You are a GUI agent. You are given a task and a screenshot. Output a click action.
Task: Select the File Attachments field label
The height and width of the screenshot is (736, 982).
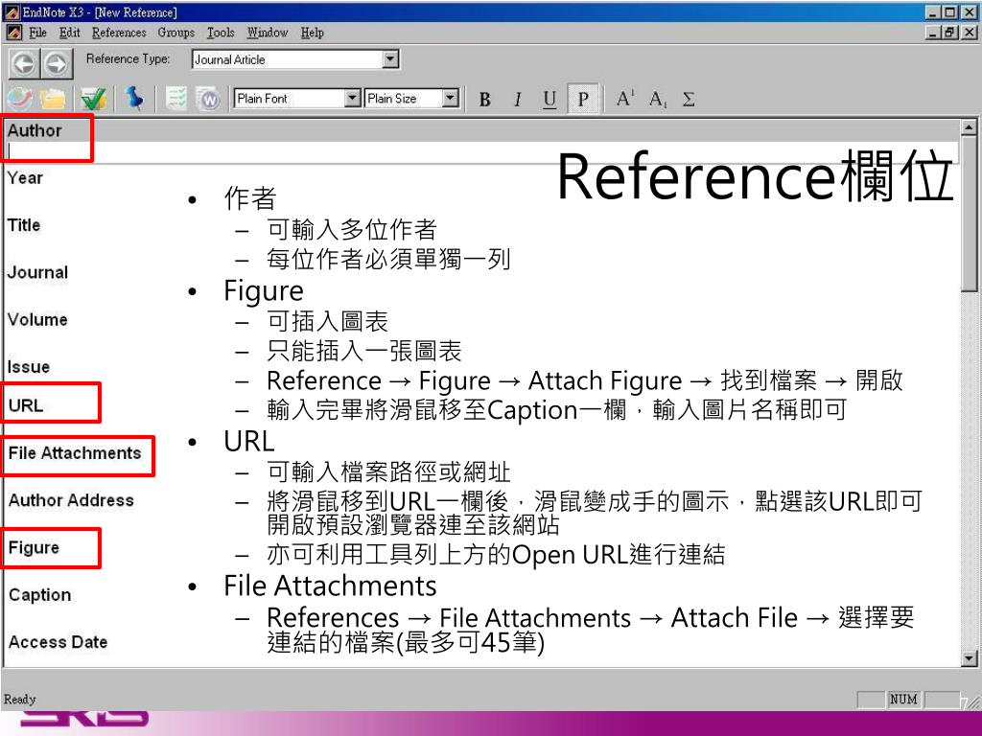click(75, 452)
